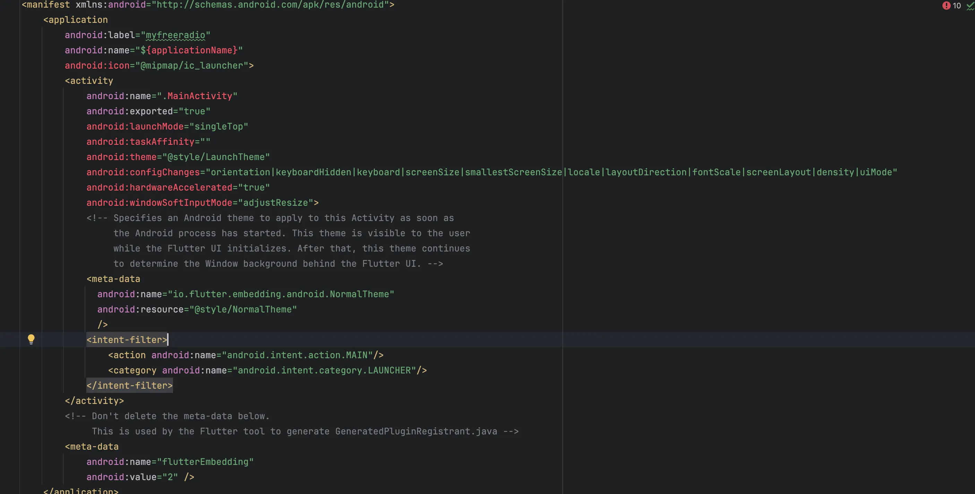Click io.flutter.embedding.android.NormalTheme value
975x494 pixels.
point(281,294)
